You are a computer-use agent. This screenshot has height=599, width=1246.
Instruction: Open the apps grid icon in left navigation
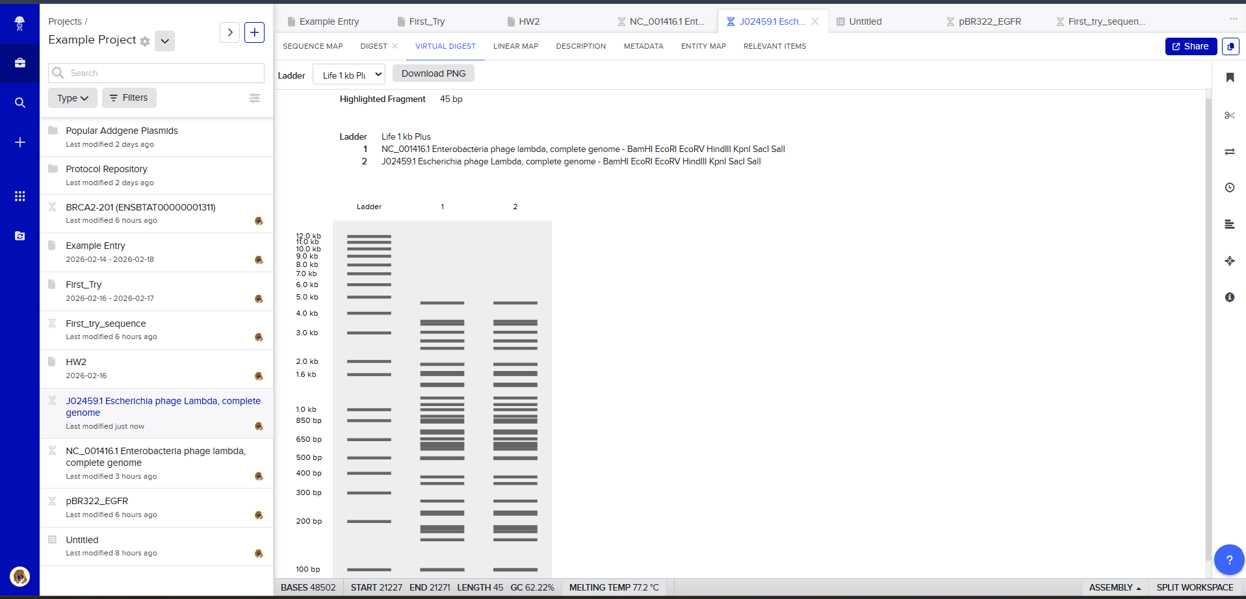point(20,196)
